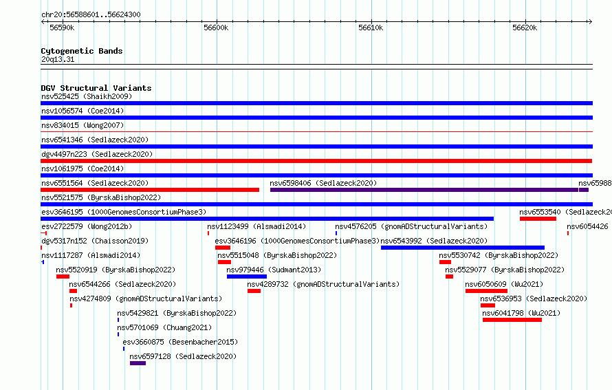Open the esv3660875 (Besenbacher2015) label
This screenshot has height=390, width=612.
(x=180, y=342)
